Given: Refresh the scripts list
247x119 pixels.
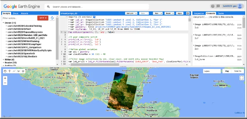Looking at the screenshot, I should (x=52, y=18).
